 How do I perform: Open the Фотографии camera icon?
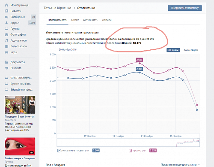6,34
